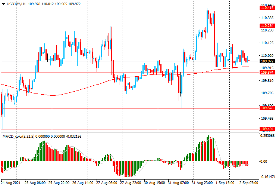
Task: Select the 109.578 support level label
Action: [267, 108]
